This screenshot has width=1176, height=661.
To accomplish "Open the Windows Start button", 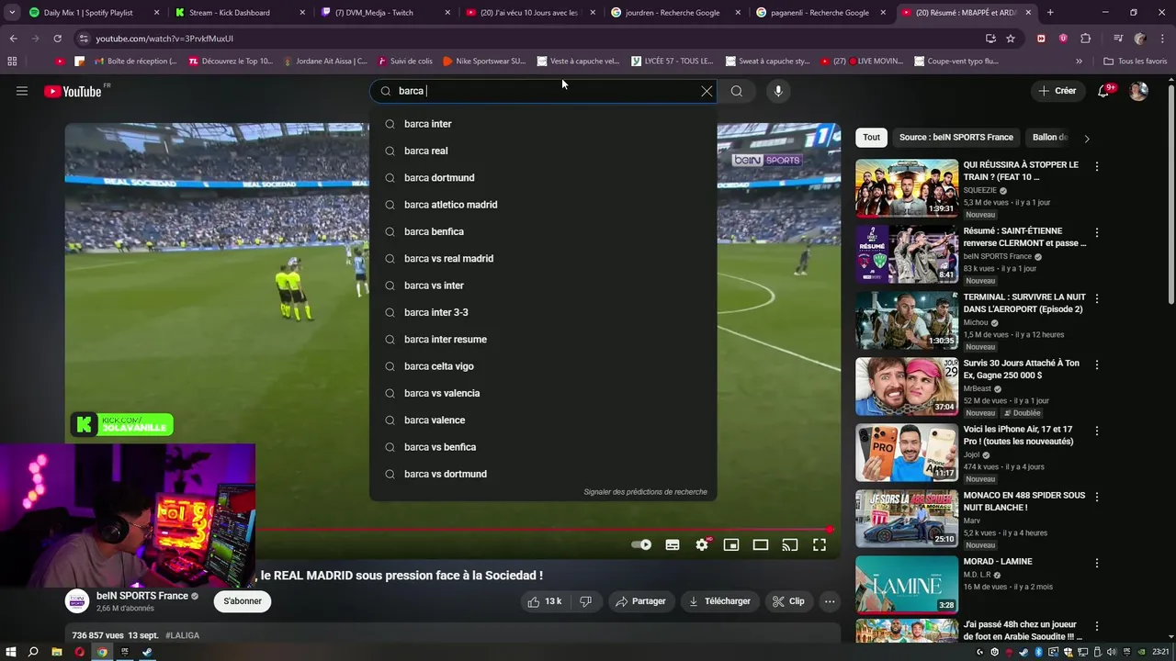I will 11,652.
